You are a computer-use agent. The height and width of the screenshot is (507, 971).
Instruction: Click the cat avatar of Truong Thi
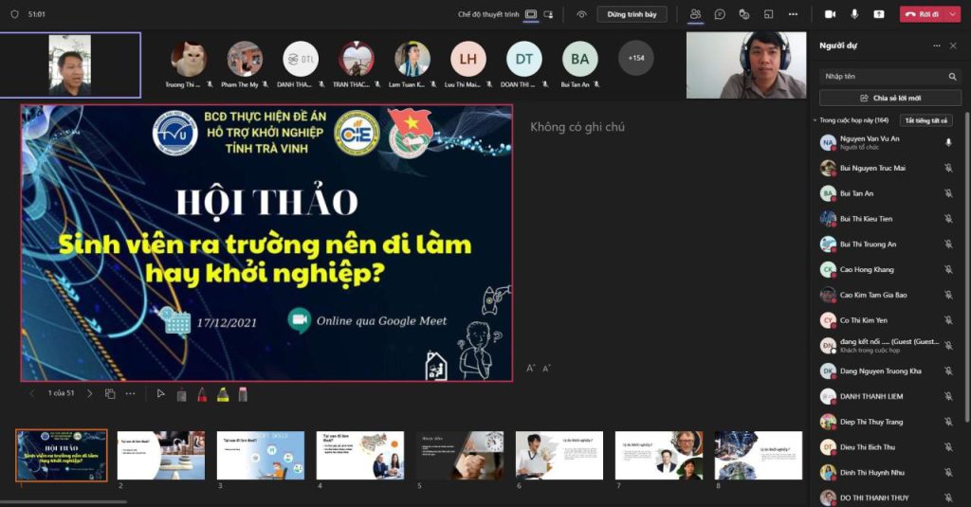pos(189,59)
